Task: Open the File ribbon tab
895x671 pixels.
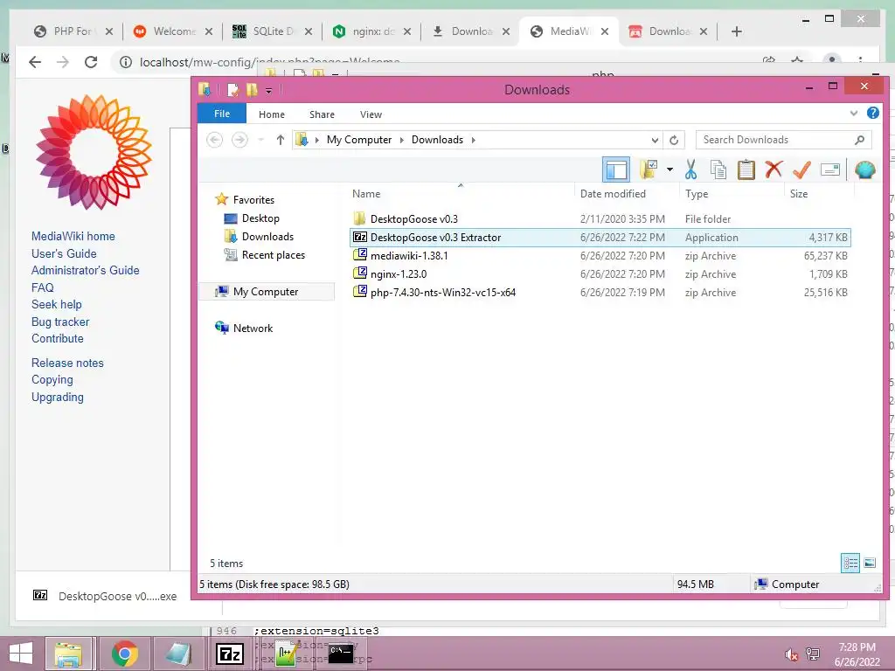Action: tap(222, 114)
